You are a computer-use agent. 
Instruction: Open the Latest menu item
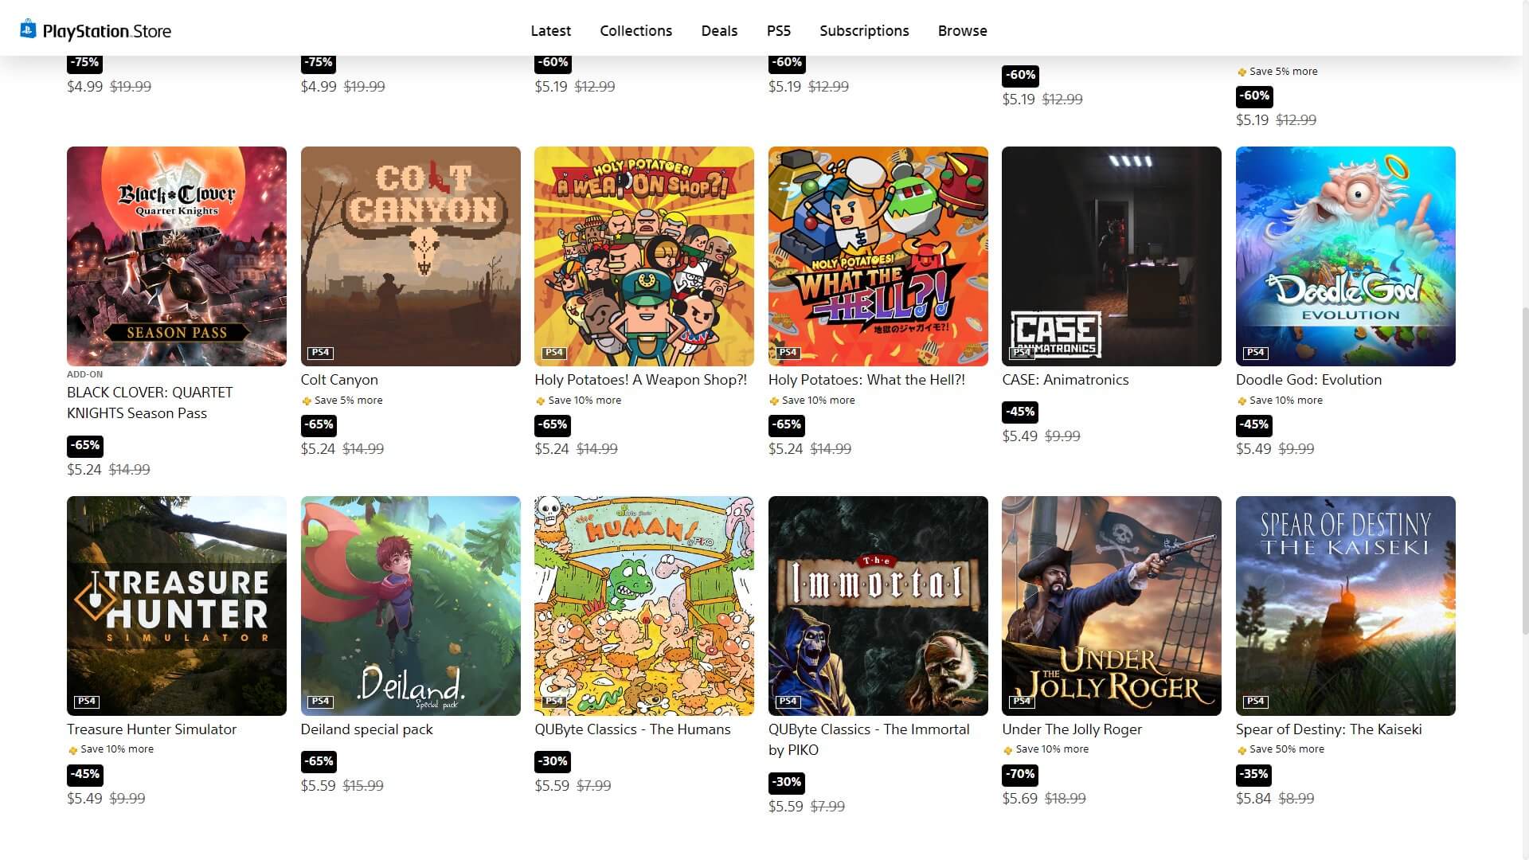click(x=550, y=31)
